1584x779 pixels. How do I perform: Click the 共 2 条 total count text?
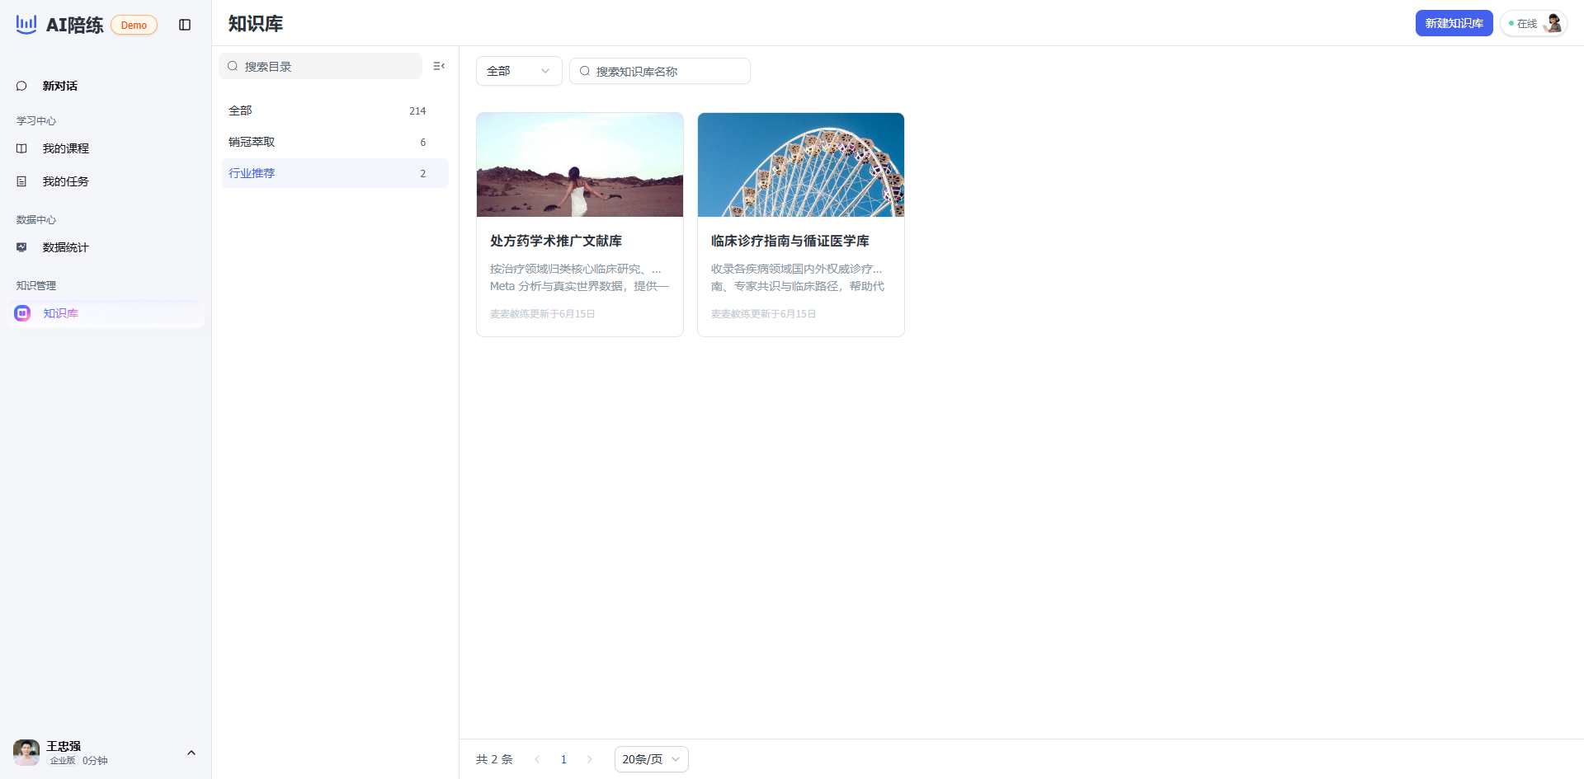[494, 759]
